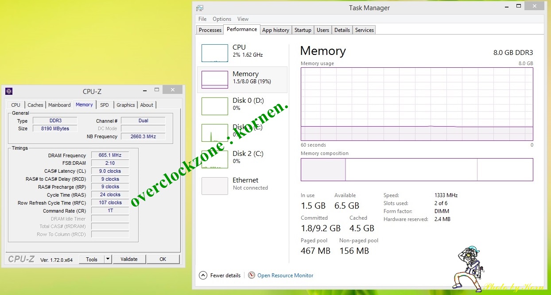This screenshot has height=295, width=551.
Task: Open the Graphics tab in CPU-Z
Action: click(126, 105)
